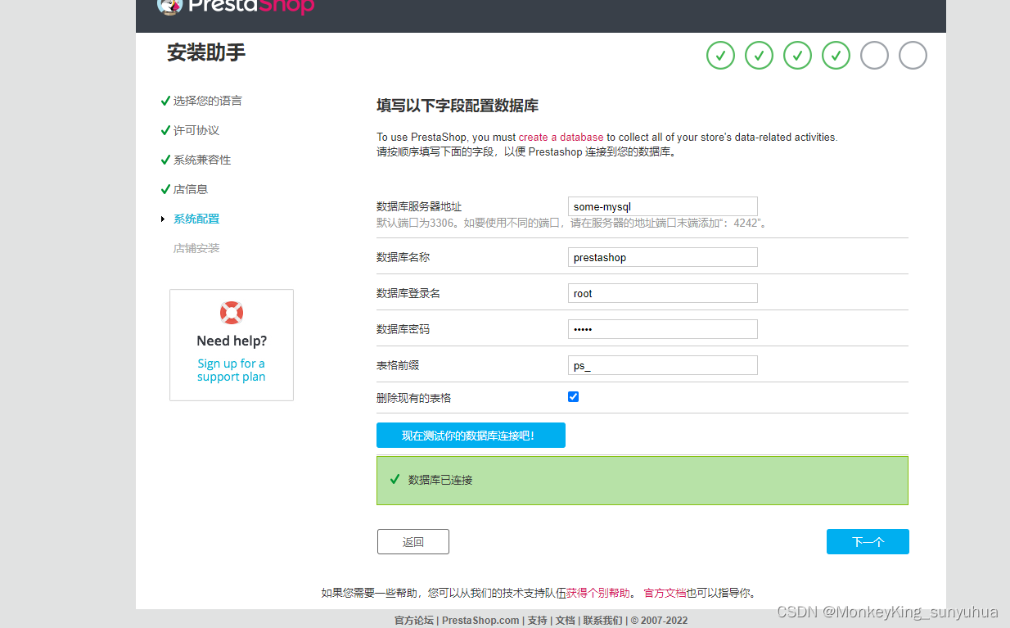Focus the 数据库名称 field
The height and width of the screenshot is (628, 1010).
(663, 257)
